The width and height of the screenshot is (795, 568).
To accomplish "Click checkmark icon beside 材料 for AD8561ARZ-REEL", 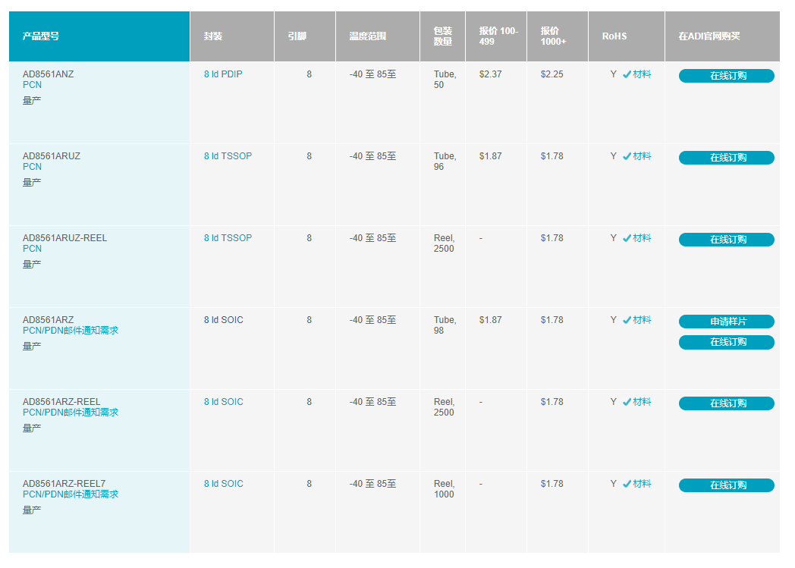I will (627, 403).
